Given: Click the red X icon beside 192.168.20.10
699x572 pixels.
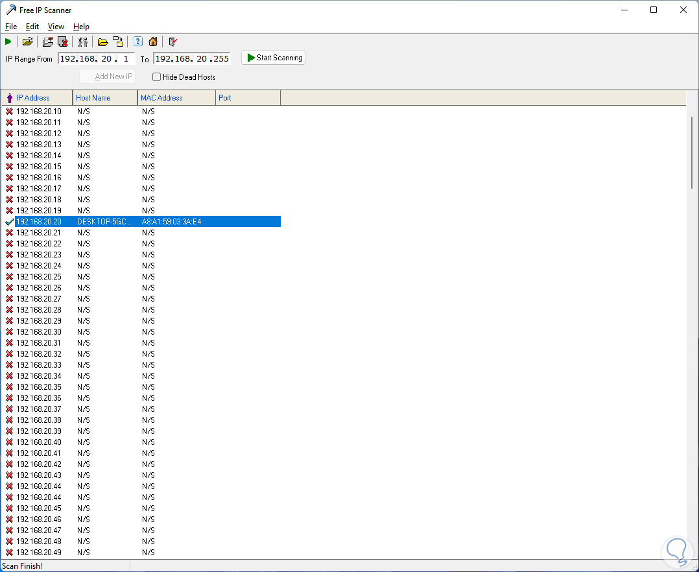Looking at the screenshot, I should pyautogui.click(x=9, y=112).
